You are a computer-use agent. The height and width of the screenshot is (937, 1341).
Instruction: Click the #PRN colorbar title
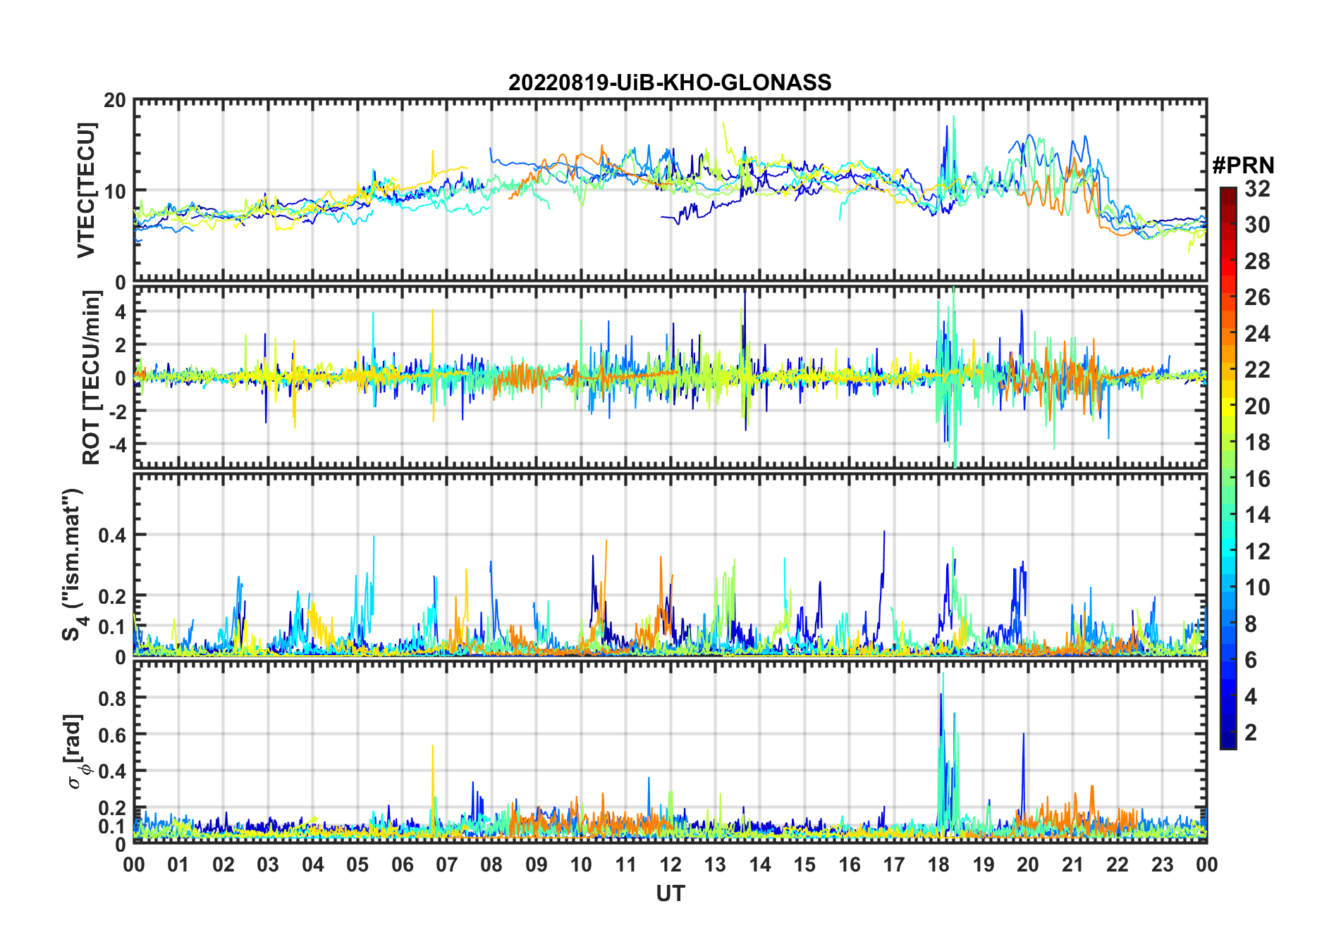click(1244, 166)
